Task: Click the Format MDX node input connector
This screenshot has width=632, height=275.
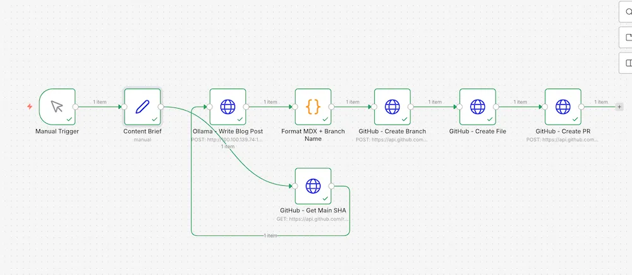Action: tap(295, 107)
